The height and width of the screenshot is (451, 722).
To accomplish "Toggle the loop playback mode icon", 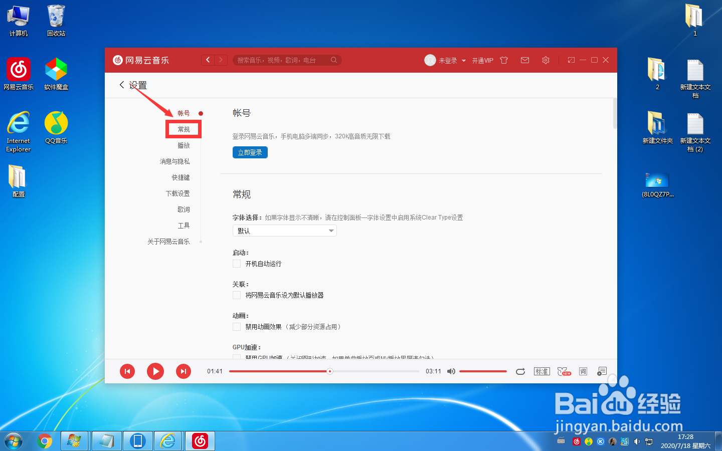I will pyautogui.click(x=520, y=371).
